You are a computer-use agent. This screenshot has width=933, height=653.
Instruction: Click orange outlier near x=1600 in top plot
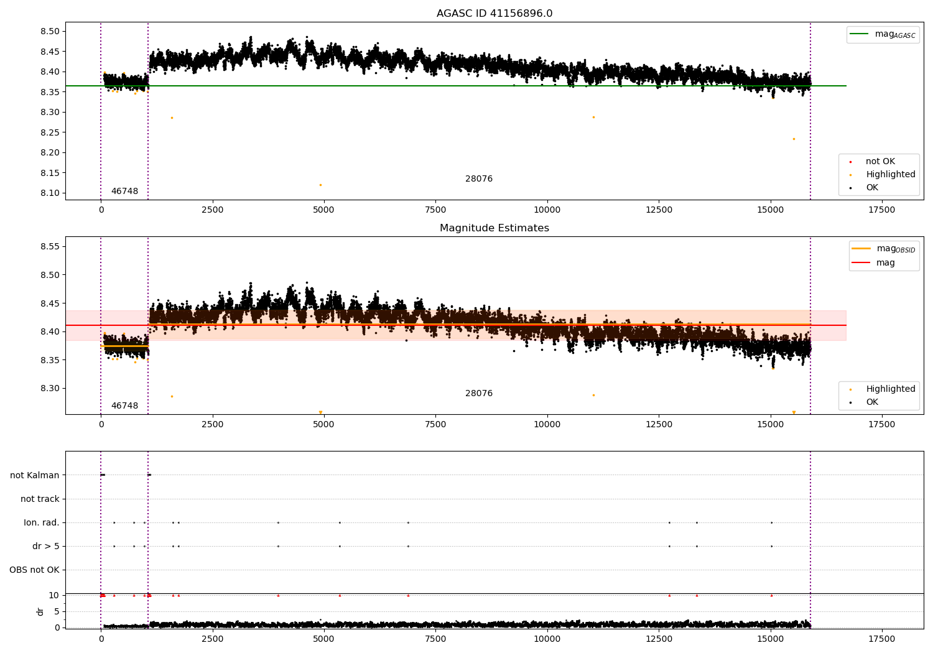[172, 118]
